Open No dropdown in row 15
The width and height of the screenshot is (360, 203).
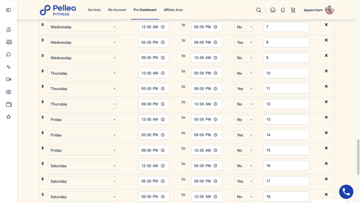pyautogui.click(x=244, y=150)
